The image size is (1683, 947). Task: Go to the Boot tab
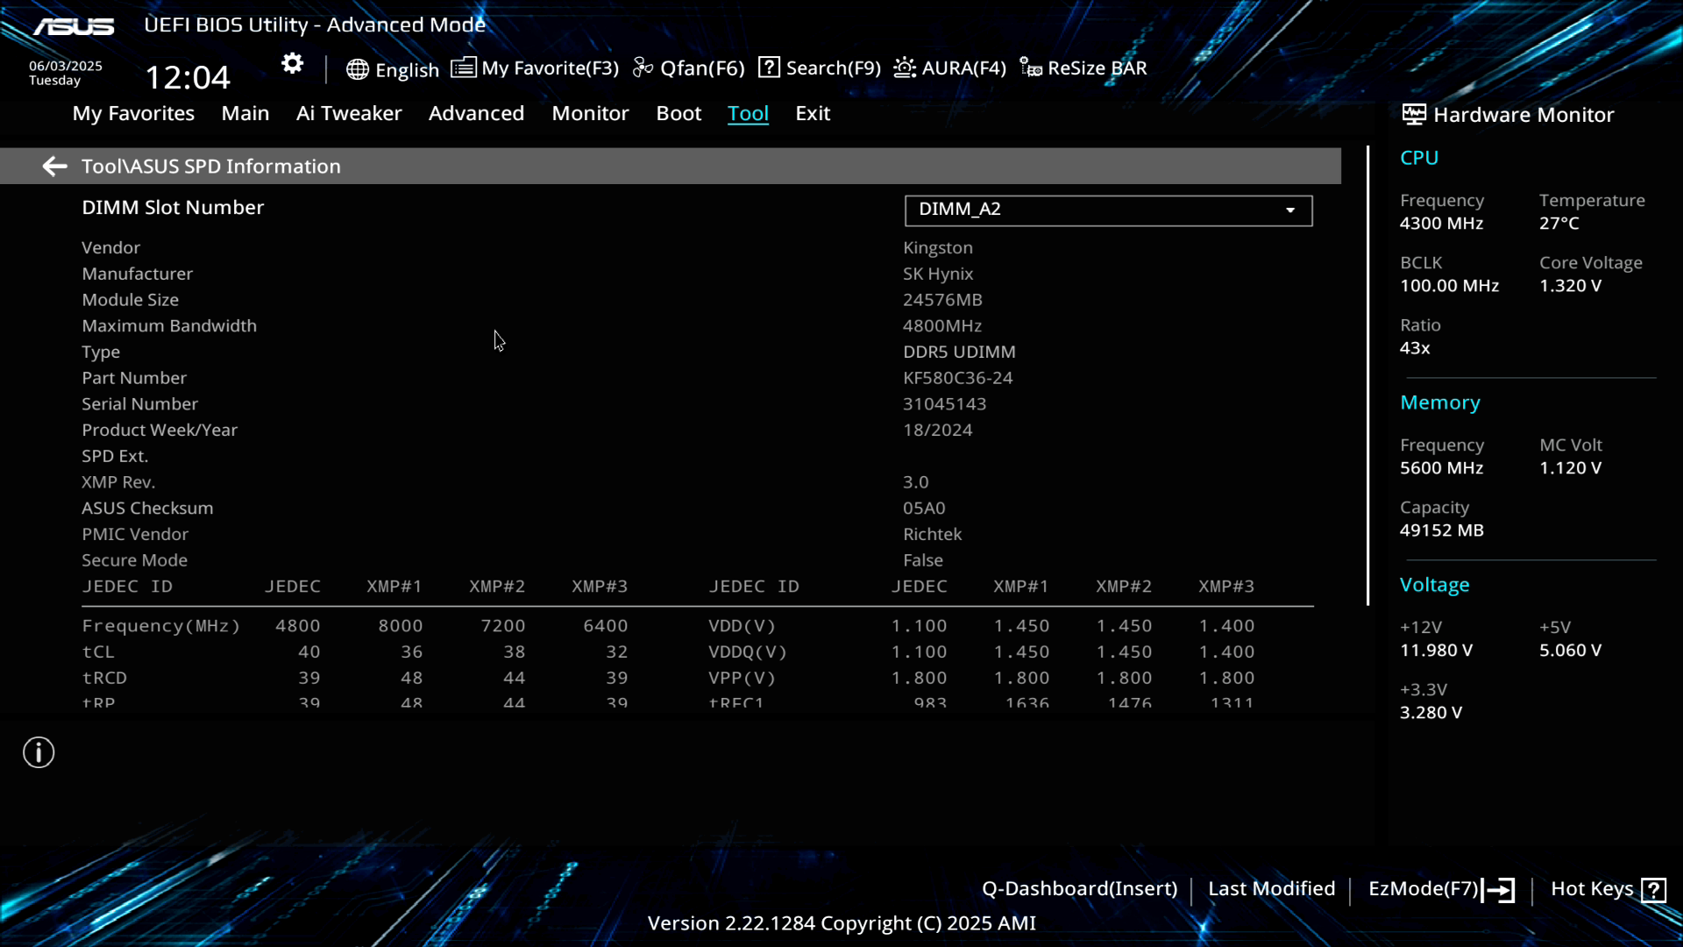678,113
